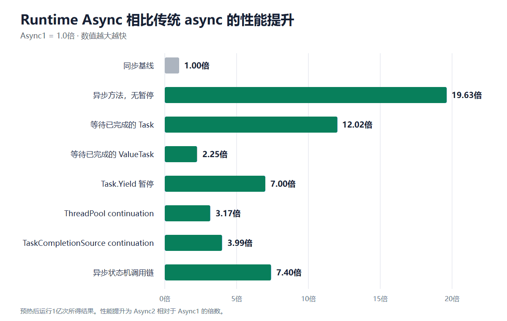Screen dimensions: 507x321
Task: Click the 等待已完成的 Task bar
Action: click(251, 125)
